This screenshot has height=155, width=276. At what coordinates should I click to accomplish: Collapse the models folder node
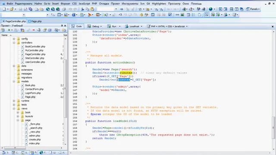pyautogui.click(x=14, y=81)
